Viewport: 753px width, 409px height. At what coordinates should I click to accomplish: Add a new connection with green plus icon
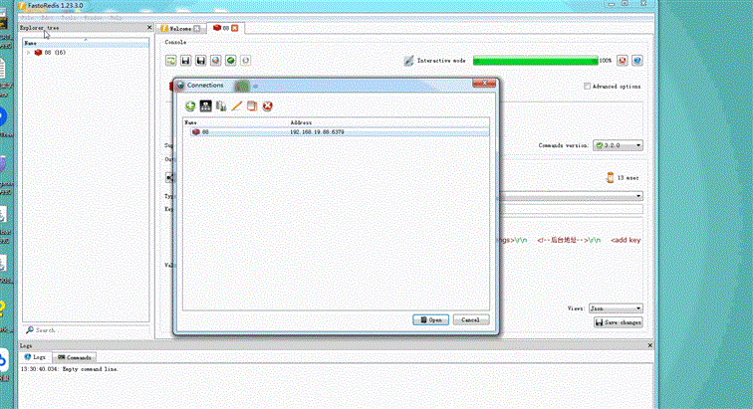click(x=190, y=106)
